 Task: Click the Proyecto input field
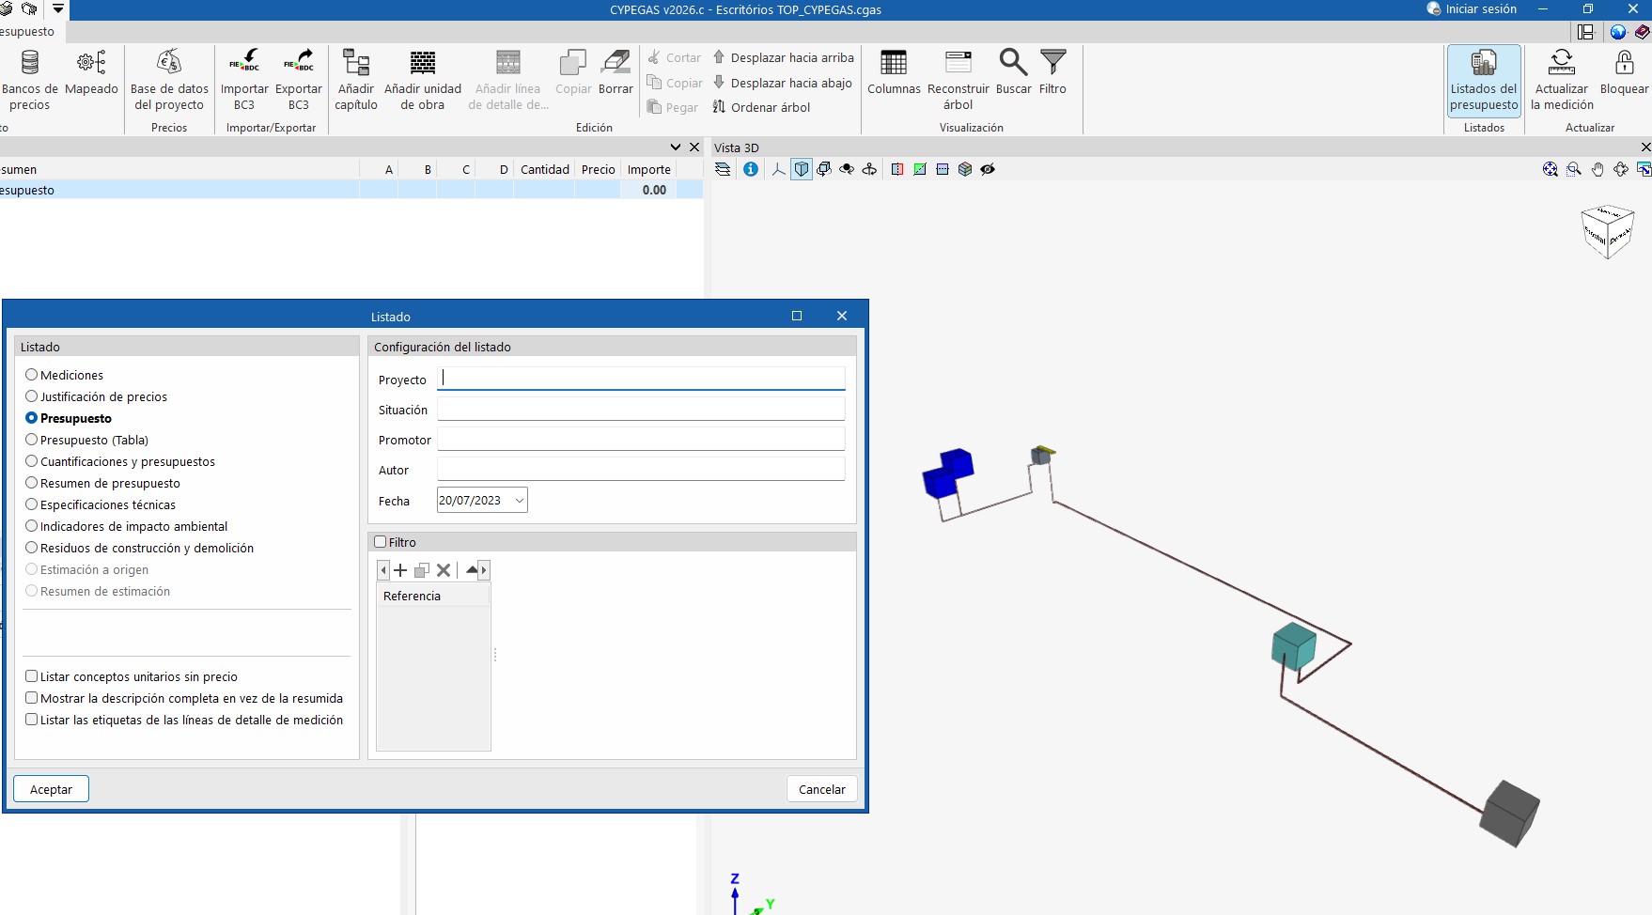[x=641, y=379]
